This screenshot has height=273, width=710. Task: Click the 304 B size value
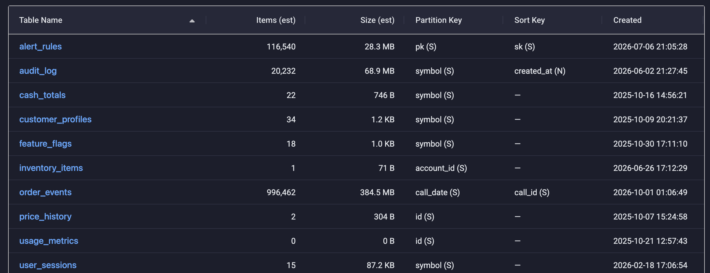pos(384,217)
